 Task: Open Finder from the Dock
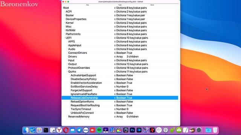[26, 130]
